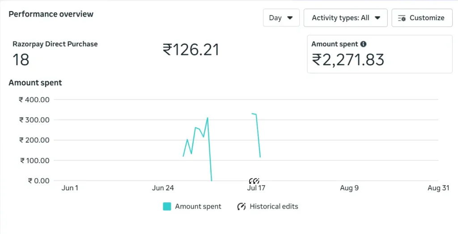Click the Jul 17 date on the axis
The height and width of the screenshot is (234, 458).
tap(256, 188)
